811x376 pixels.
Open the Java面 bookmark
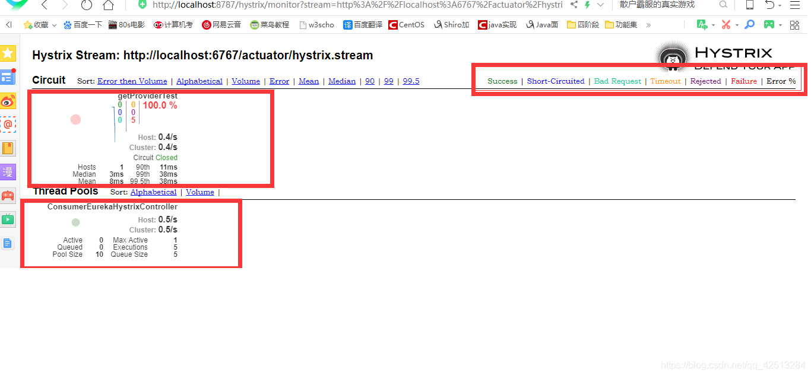pos(541,25)
